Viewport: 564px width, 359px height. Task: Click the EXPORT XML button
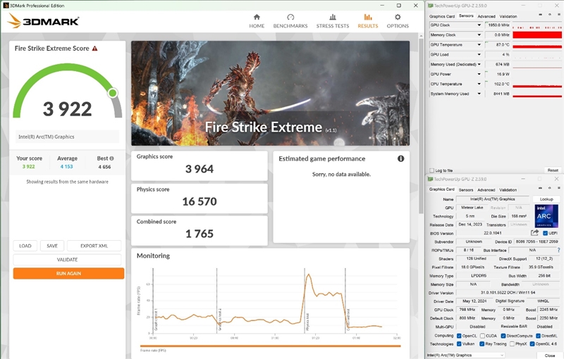click(x=94, y=246)
